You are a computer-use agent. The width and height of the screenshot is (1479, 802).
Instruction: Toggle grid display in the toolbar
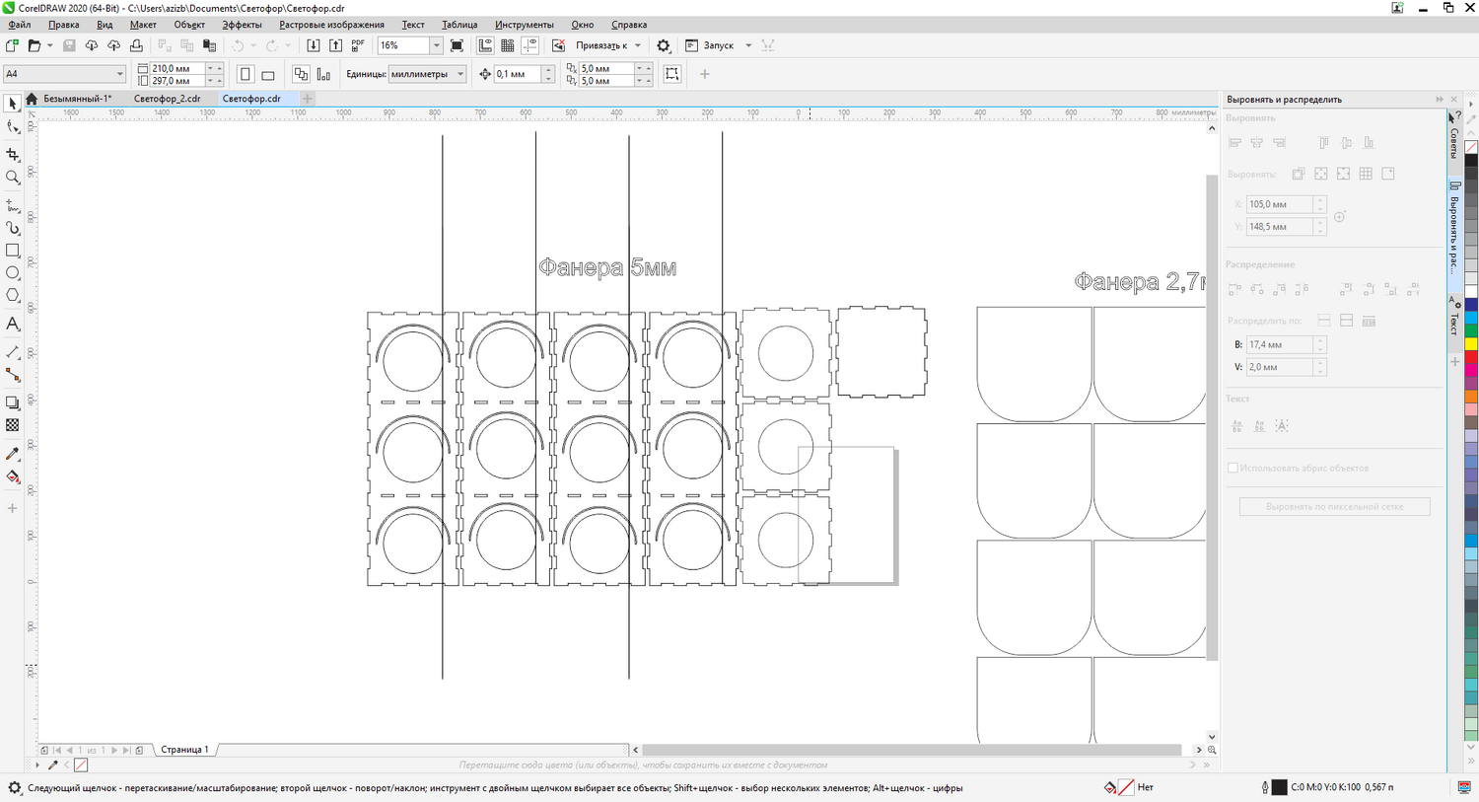pos(508,45)
